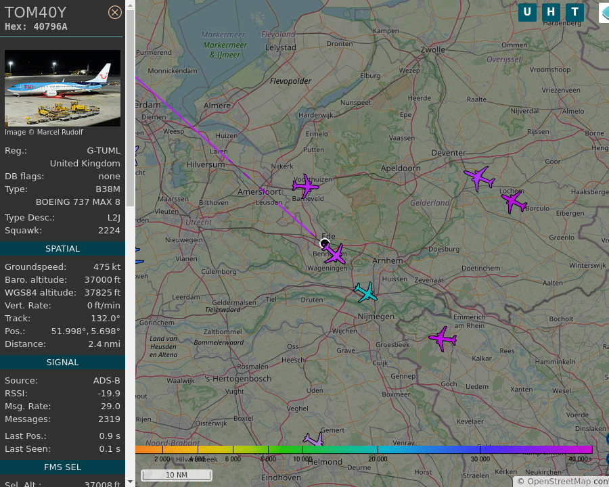Click the type code B38M
The height and width of the screenshot is (487, 609).
pyautogui.click(x=108, y=189)
